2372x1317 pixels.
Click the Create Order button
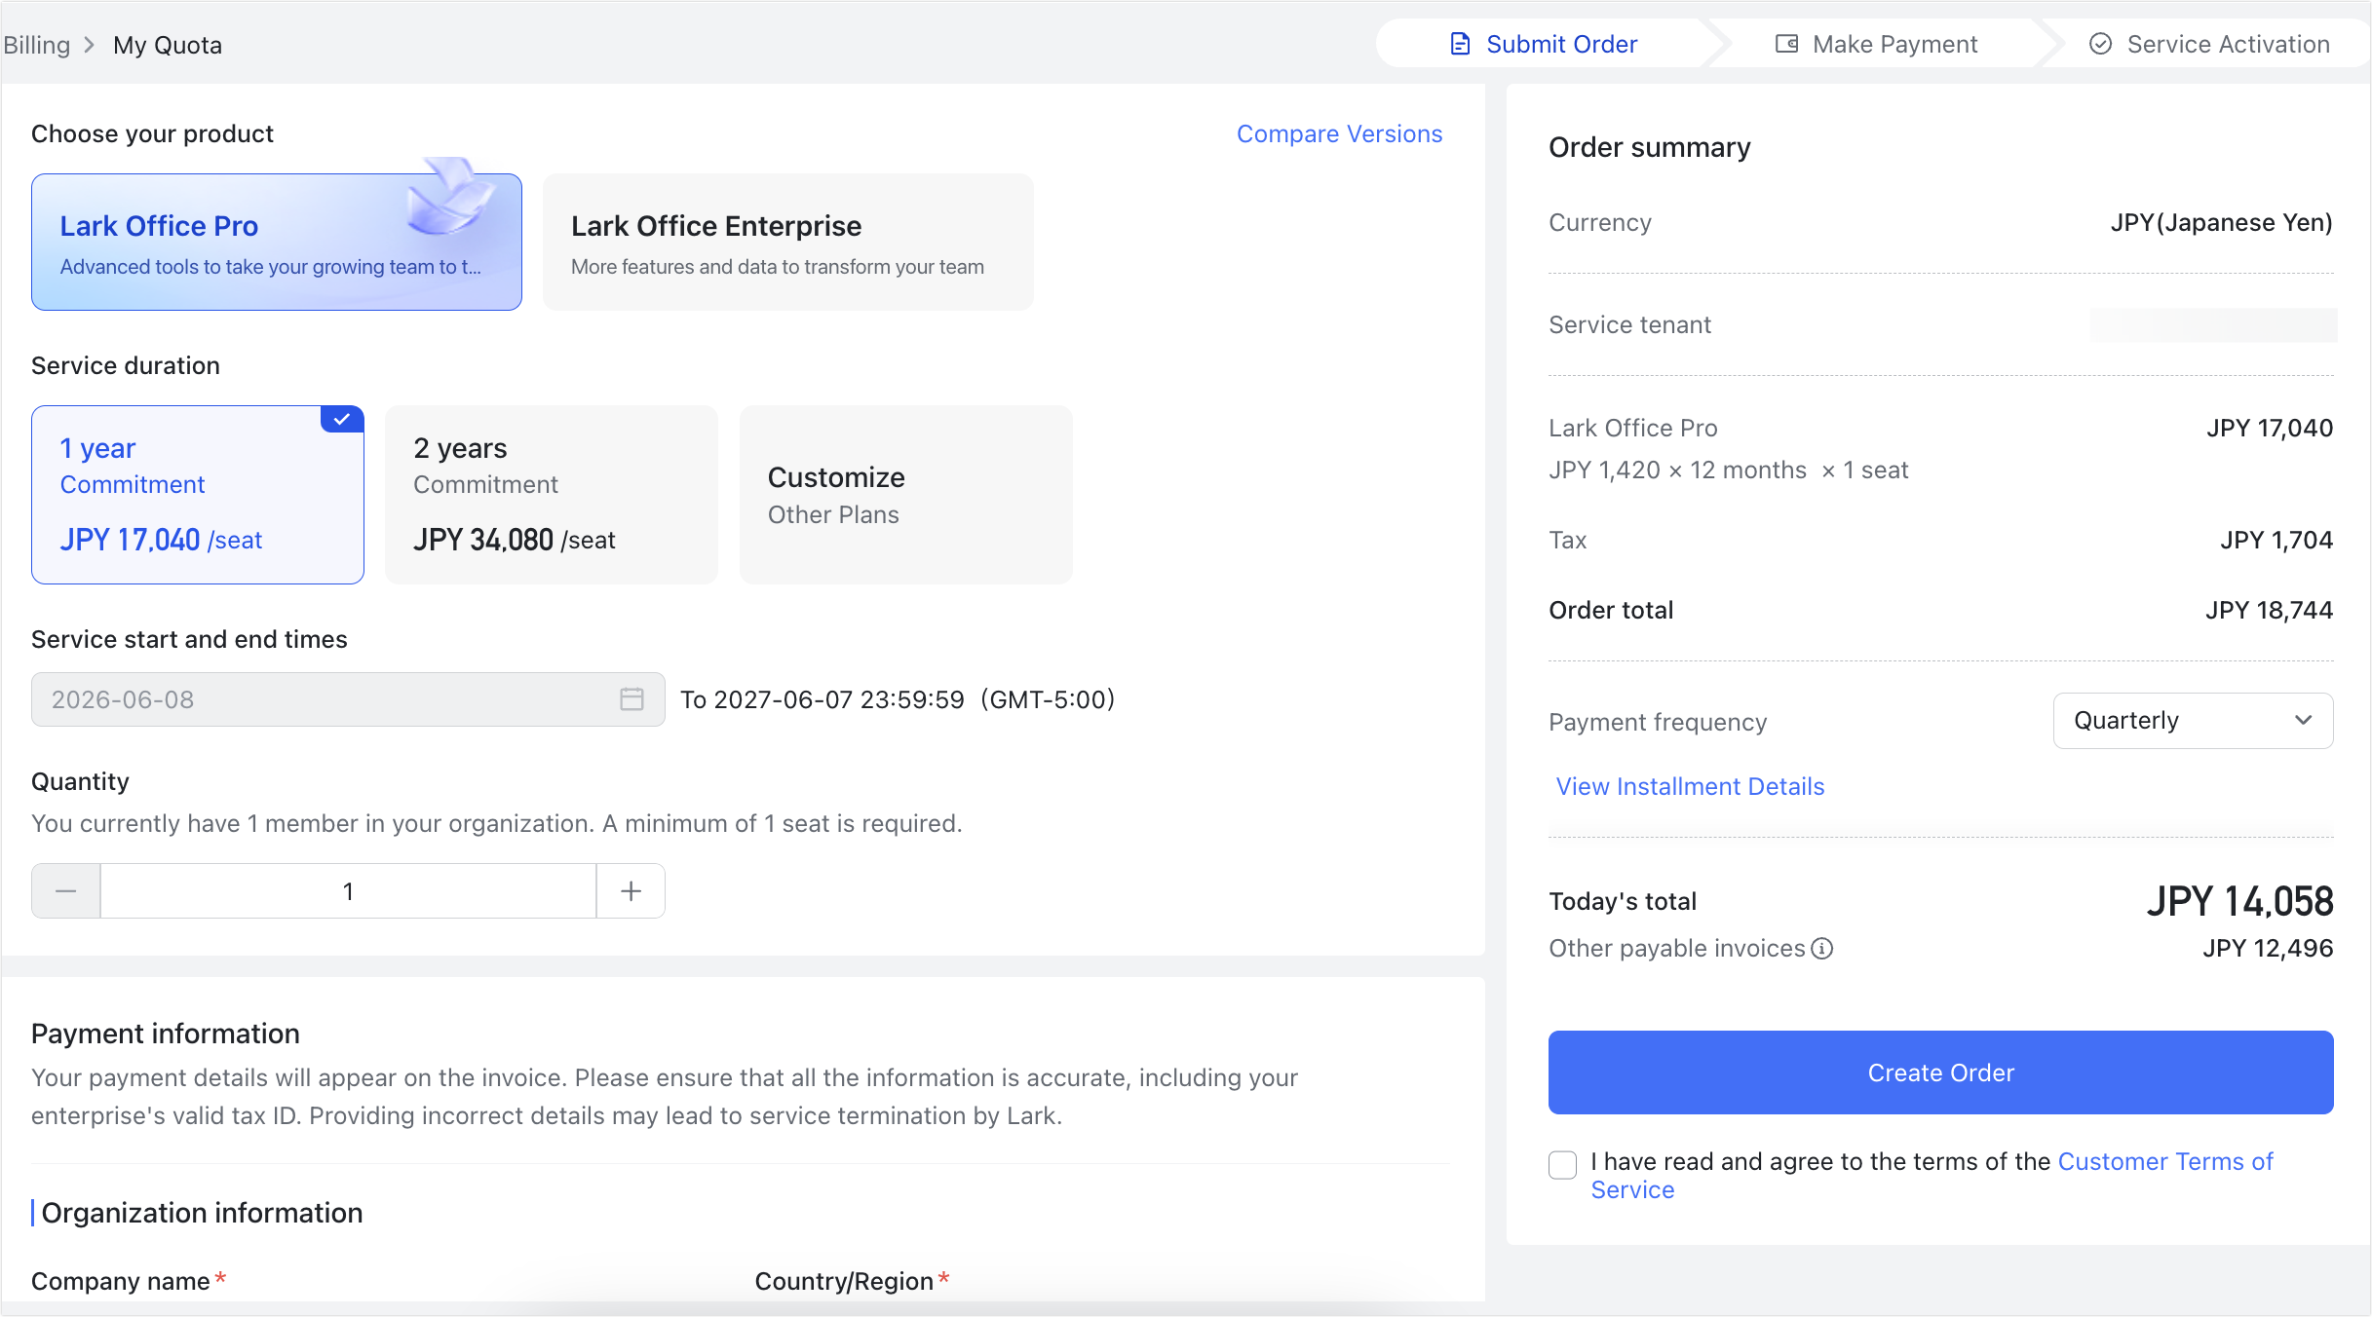[1939, 1072]
